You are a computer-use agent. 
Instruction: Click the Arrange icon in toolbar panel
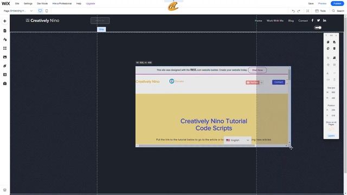pyautogui.click(x=335, y=58)
